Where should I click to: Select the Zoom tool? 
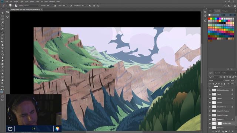[3, 83]
